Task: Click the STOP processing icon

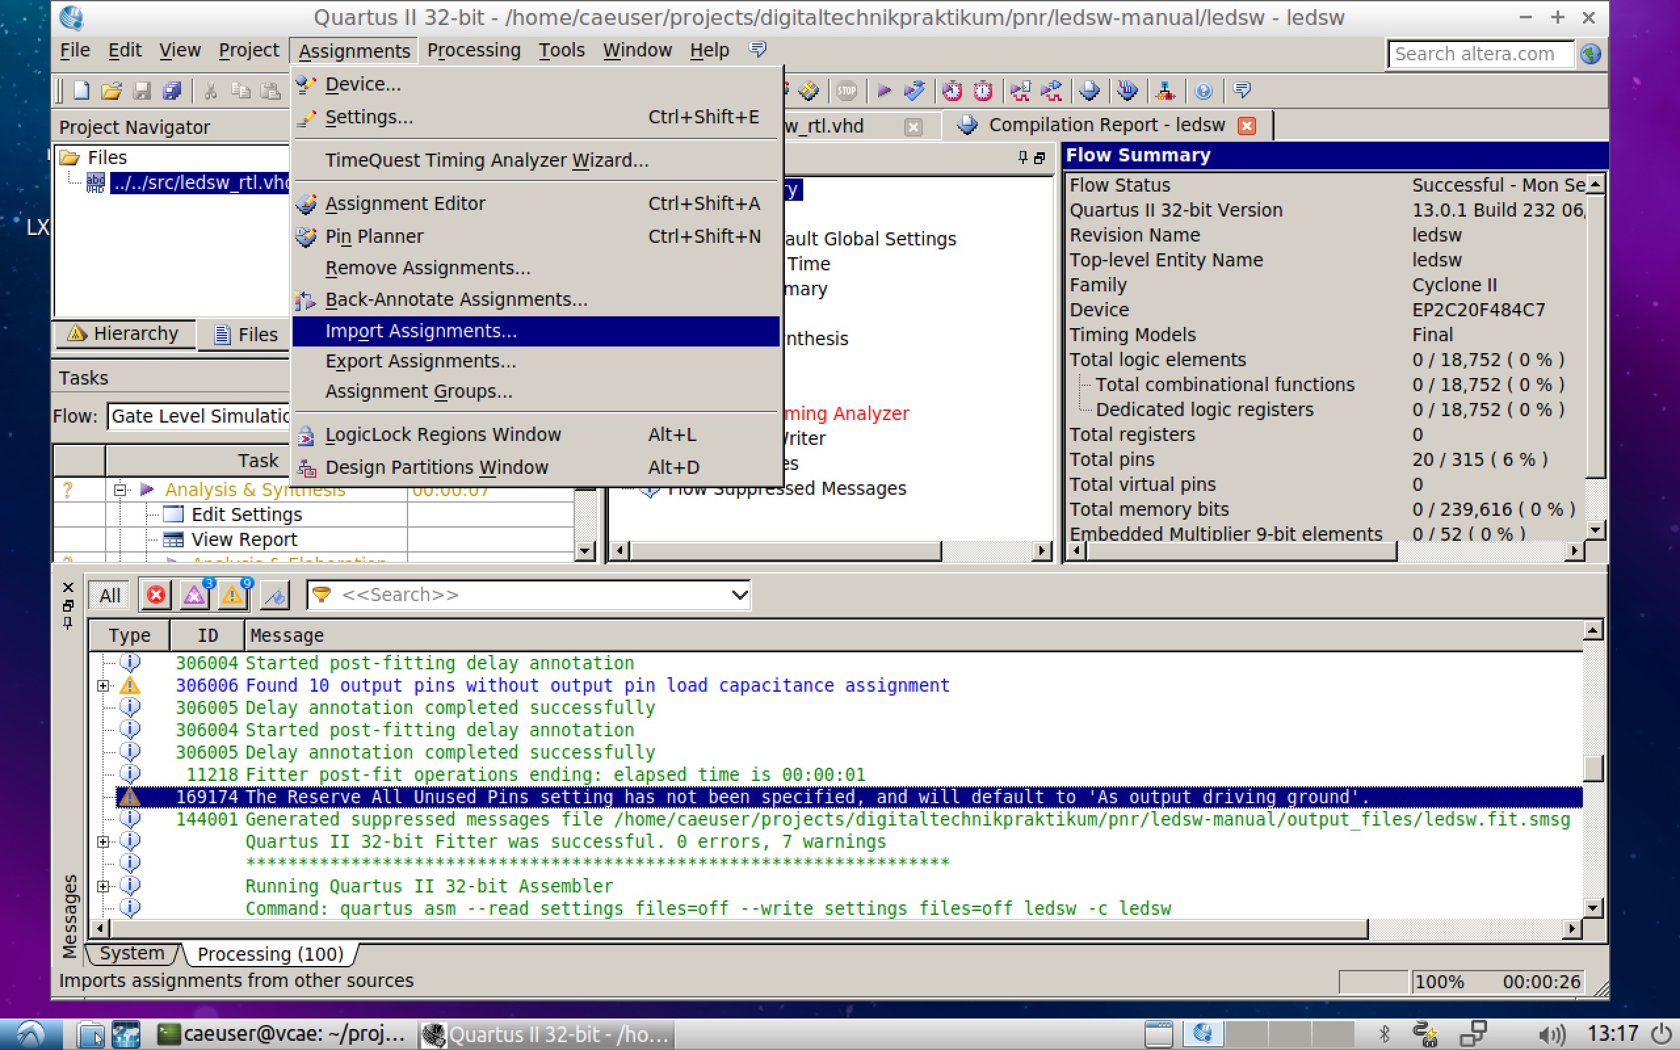Action: coord(847,91)
